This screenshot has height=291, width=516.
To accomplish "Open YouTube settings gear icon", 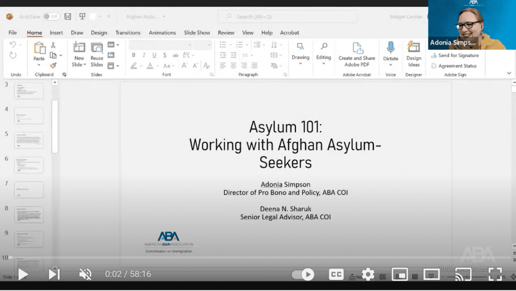I will 368,274.
